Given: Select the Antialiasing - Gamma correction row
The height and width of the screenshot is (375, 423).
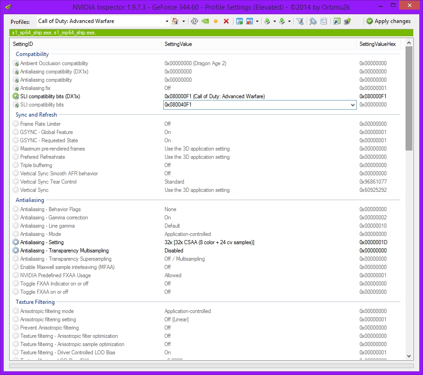Looking at the screenshot, I should click(x=206, y=218).
